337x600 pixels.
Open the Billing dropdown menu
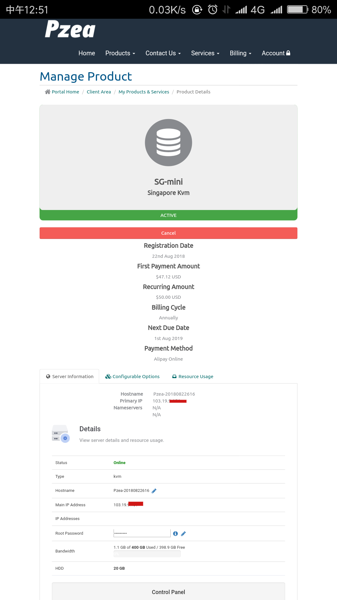pyautogui.click(x=240, y=53)
